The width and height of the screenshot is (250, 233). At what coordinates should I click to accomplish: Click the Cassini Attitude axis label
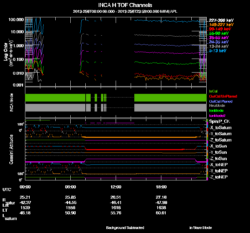click(x=12, y=149)
